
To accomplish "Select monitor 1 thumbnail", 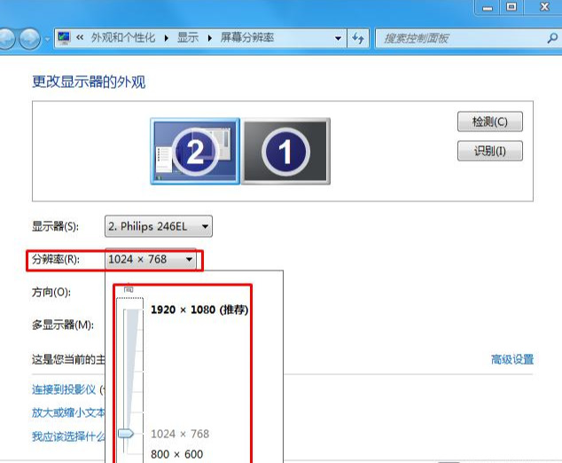I will (x=285, y=152).
